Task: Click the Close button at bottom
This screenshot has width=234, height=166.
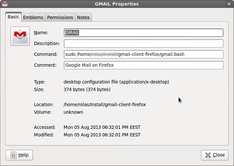Action: click(215, 155)
